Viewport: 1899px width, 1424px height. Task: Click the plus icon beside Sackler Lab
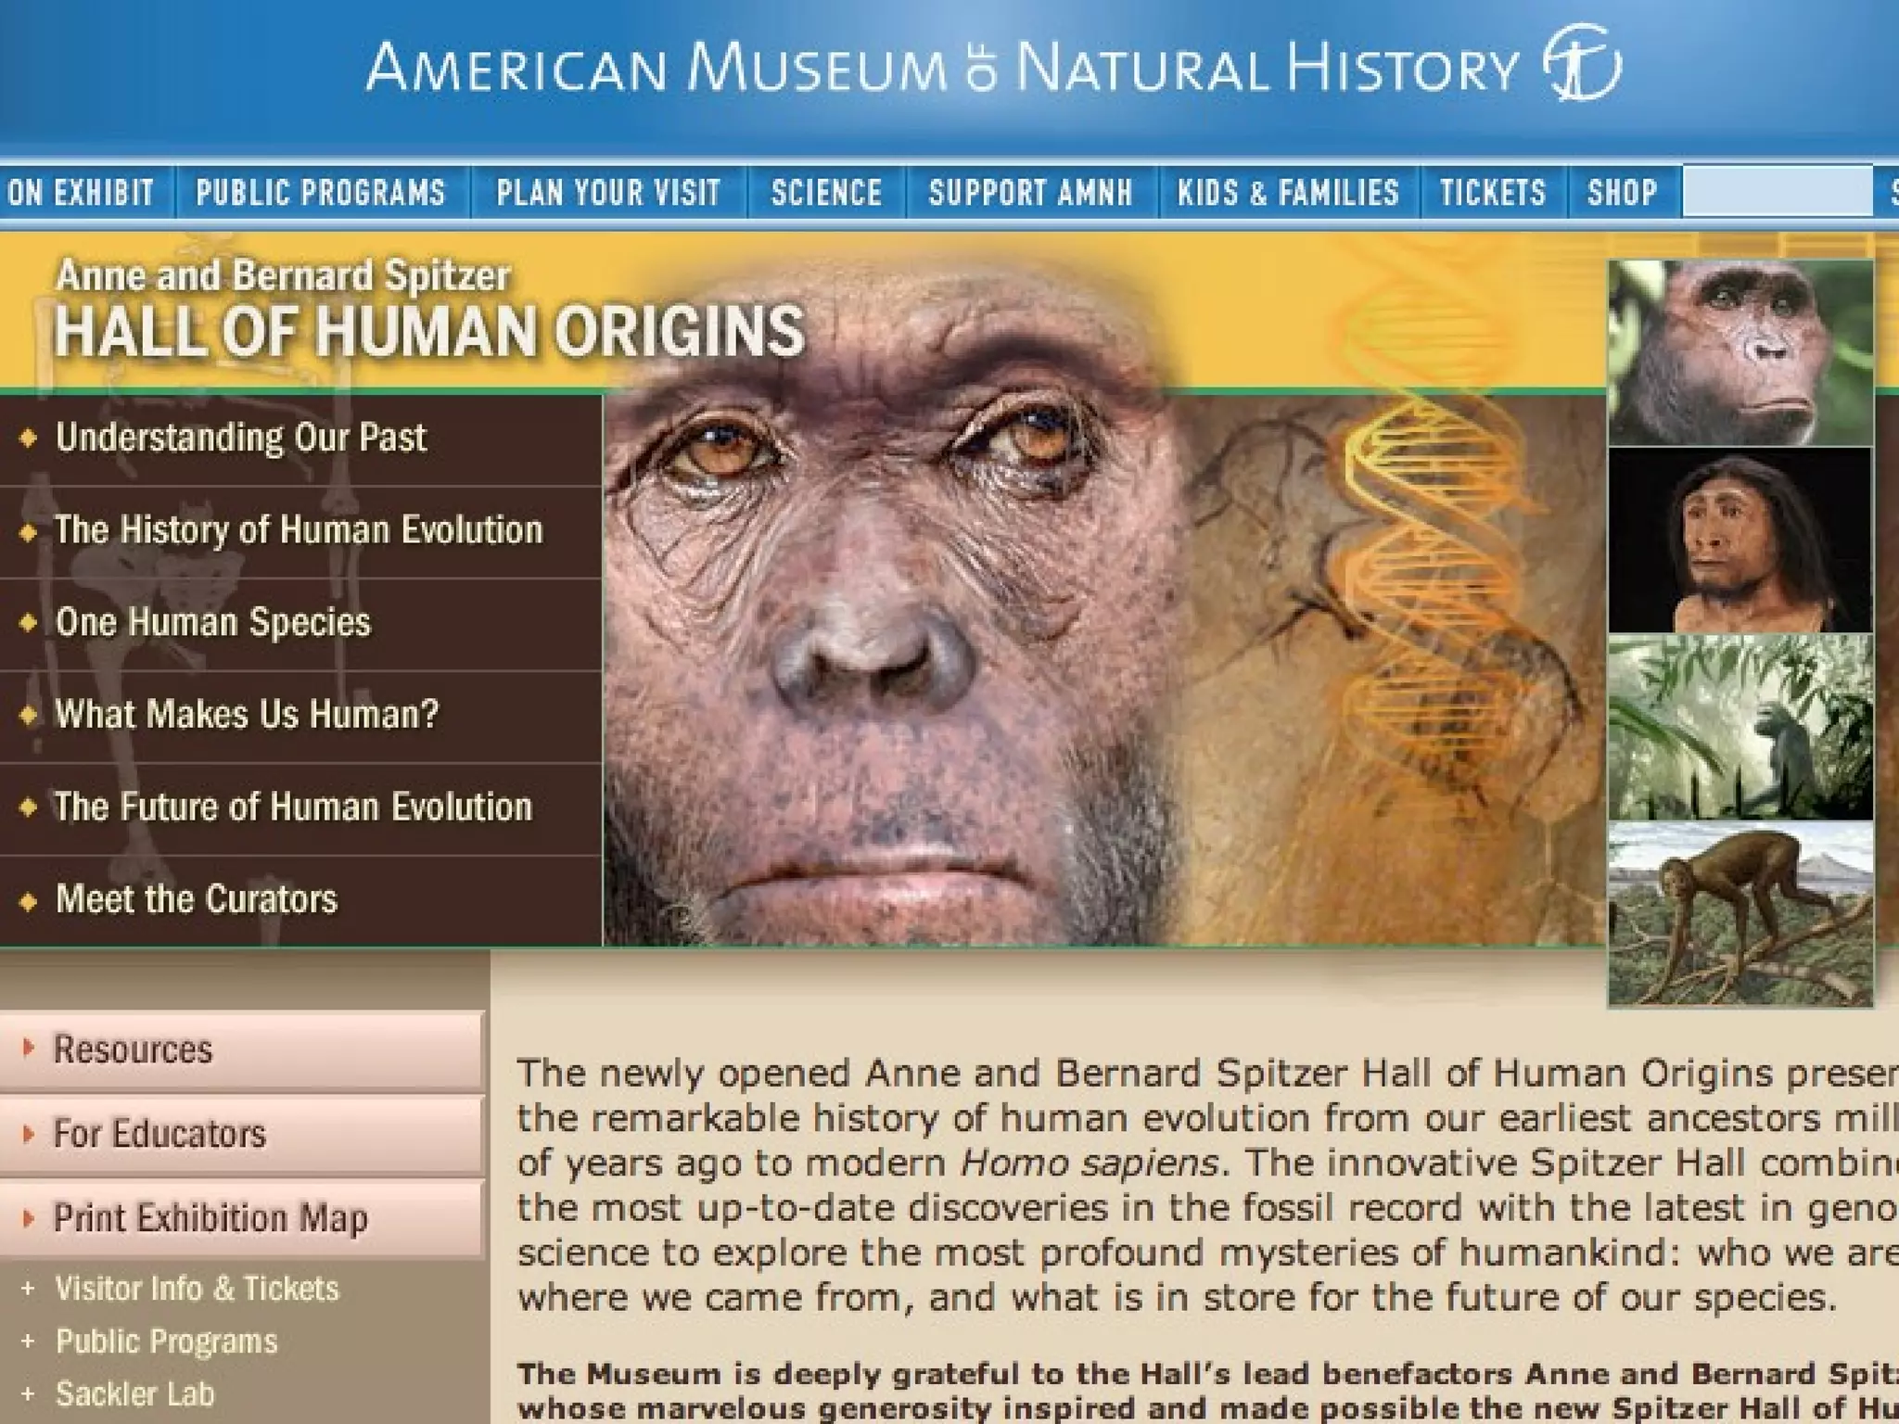pyautogui.click(x=28, y=1393)
